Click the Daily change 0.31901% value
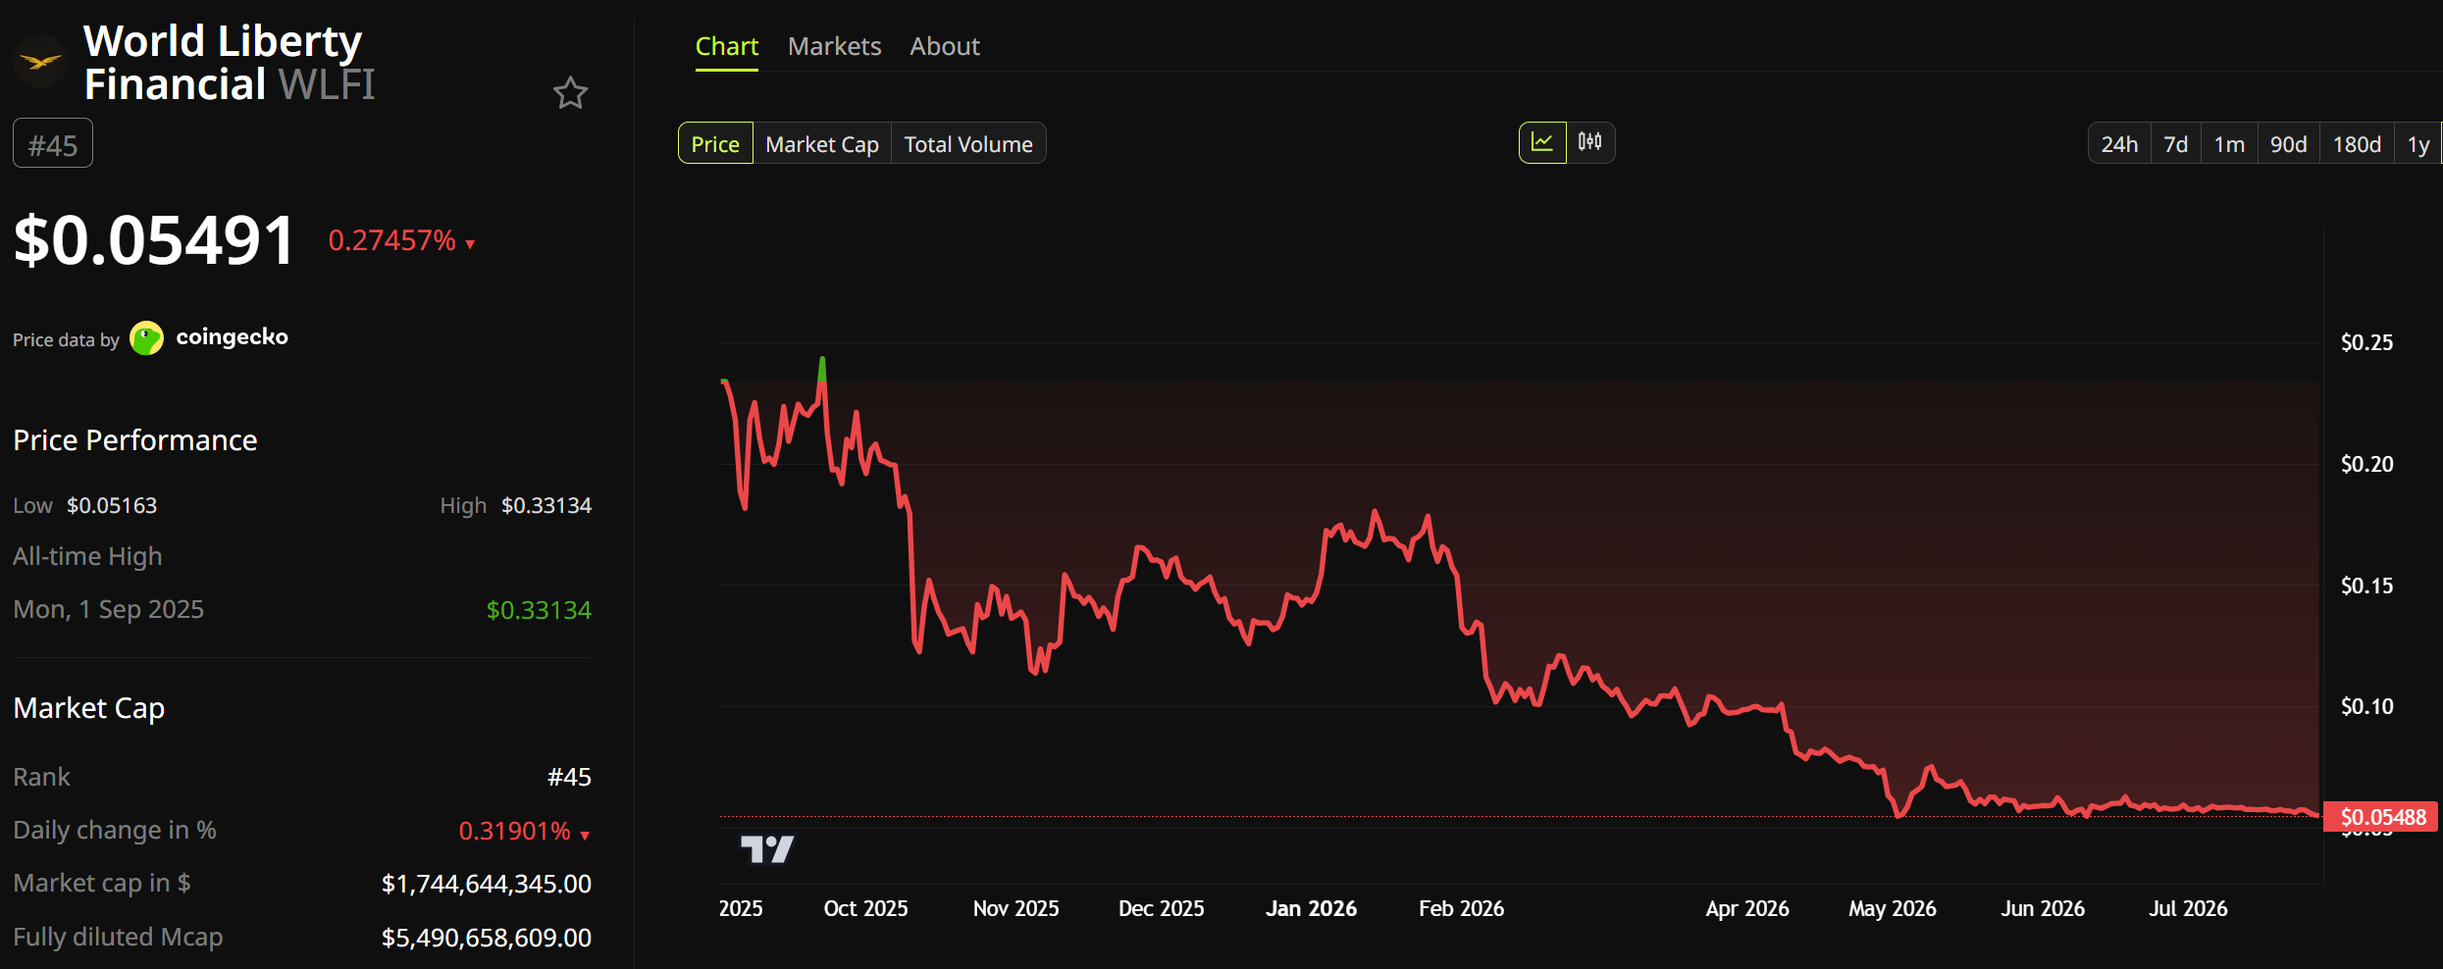This screenshot has width=2443, height=969. coord(515,831)
